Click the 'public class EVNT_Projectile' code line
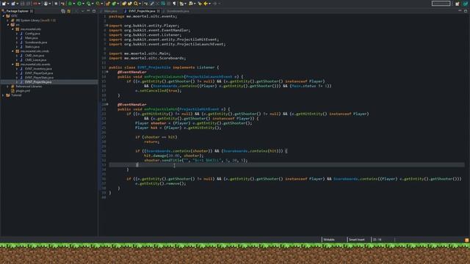Image resolution: width=470 pixels, height=264 pixels. click(164, 67)
